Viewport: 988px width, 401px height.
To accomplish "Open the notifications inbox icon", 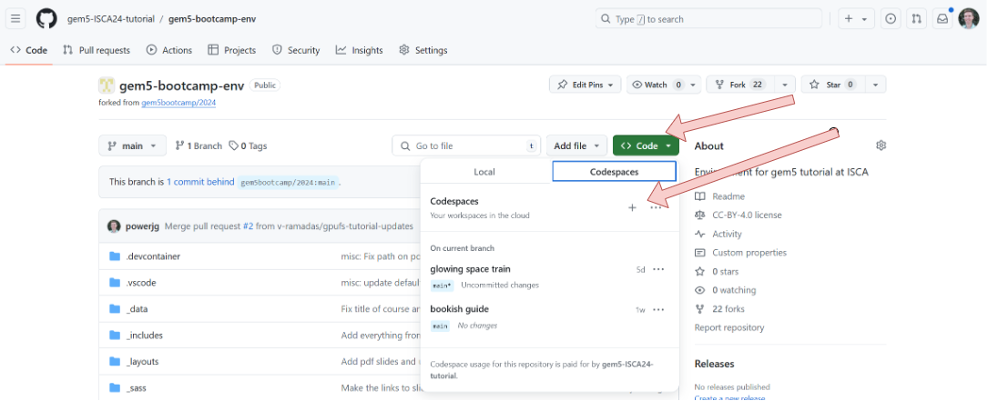I will coord(942,19).
